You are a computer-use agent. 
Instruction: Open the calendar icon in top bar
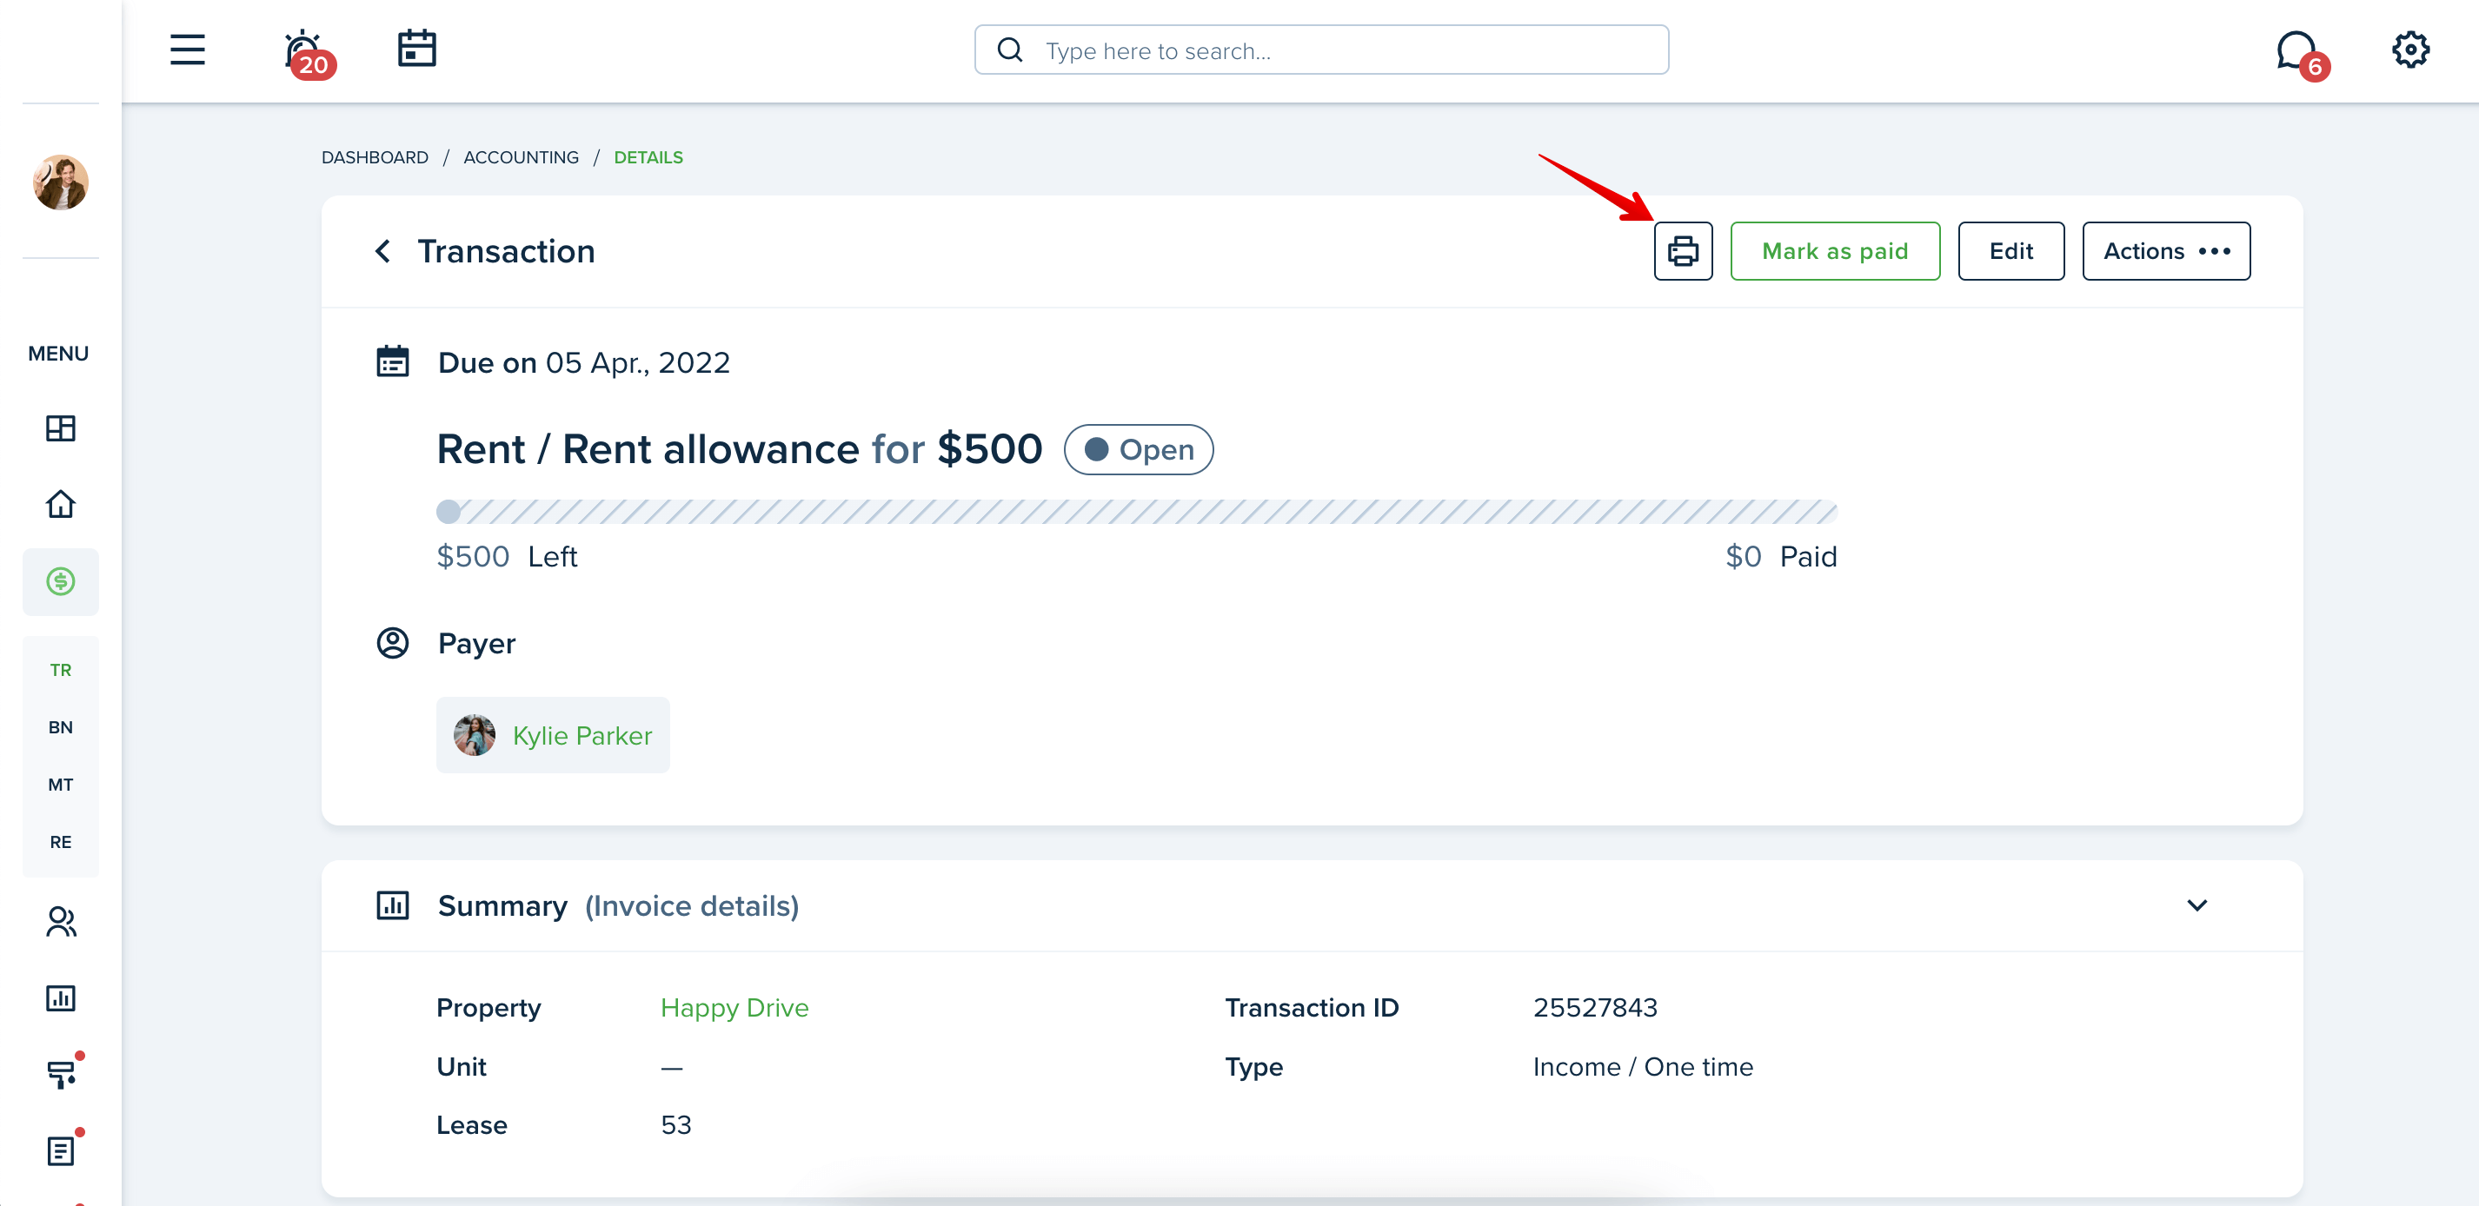tap(416, 49)
